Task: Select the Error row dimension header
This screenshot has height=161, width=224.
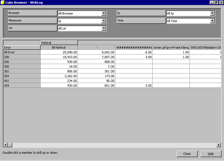Action: coord(22,48)
